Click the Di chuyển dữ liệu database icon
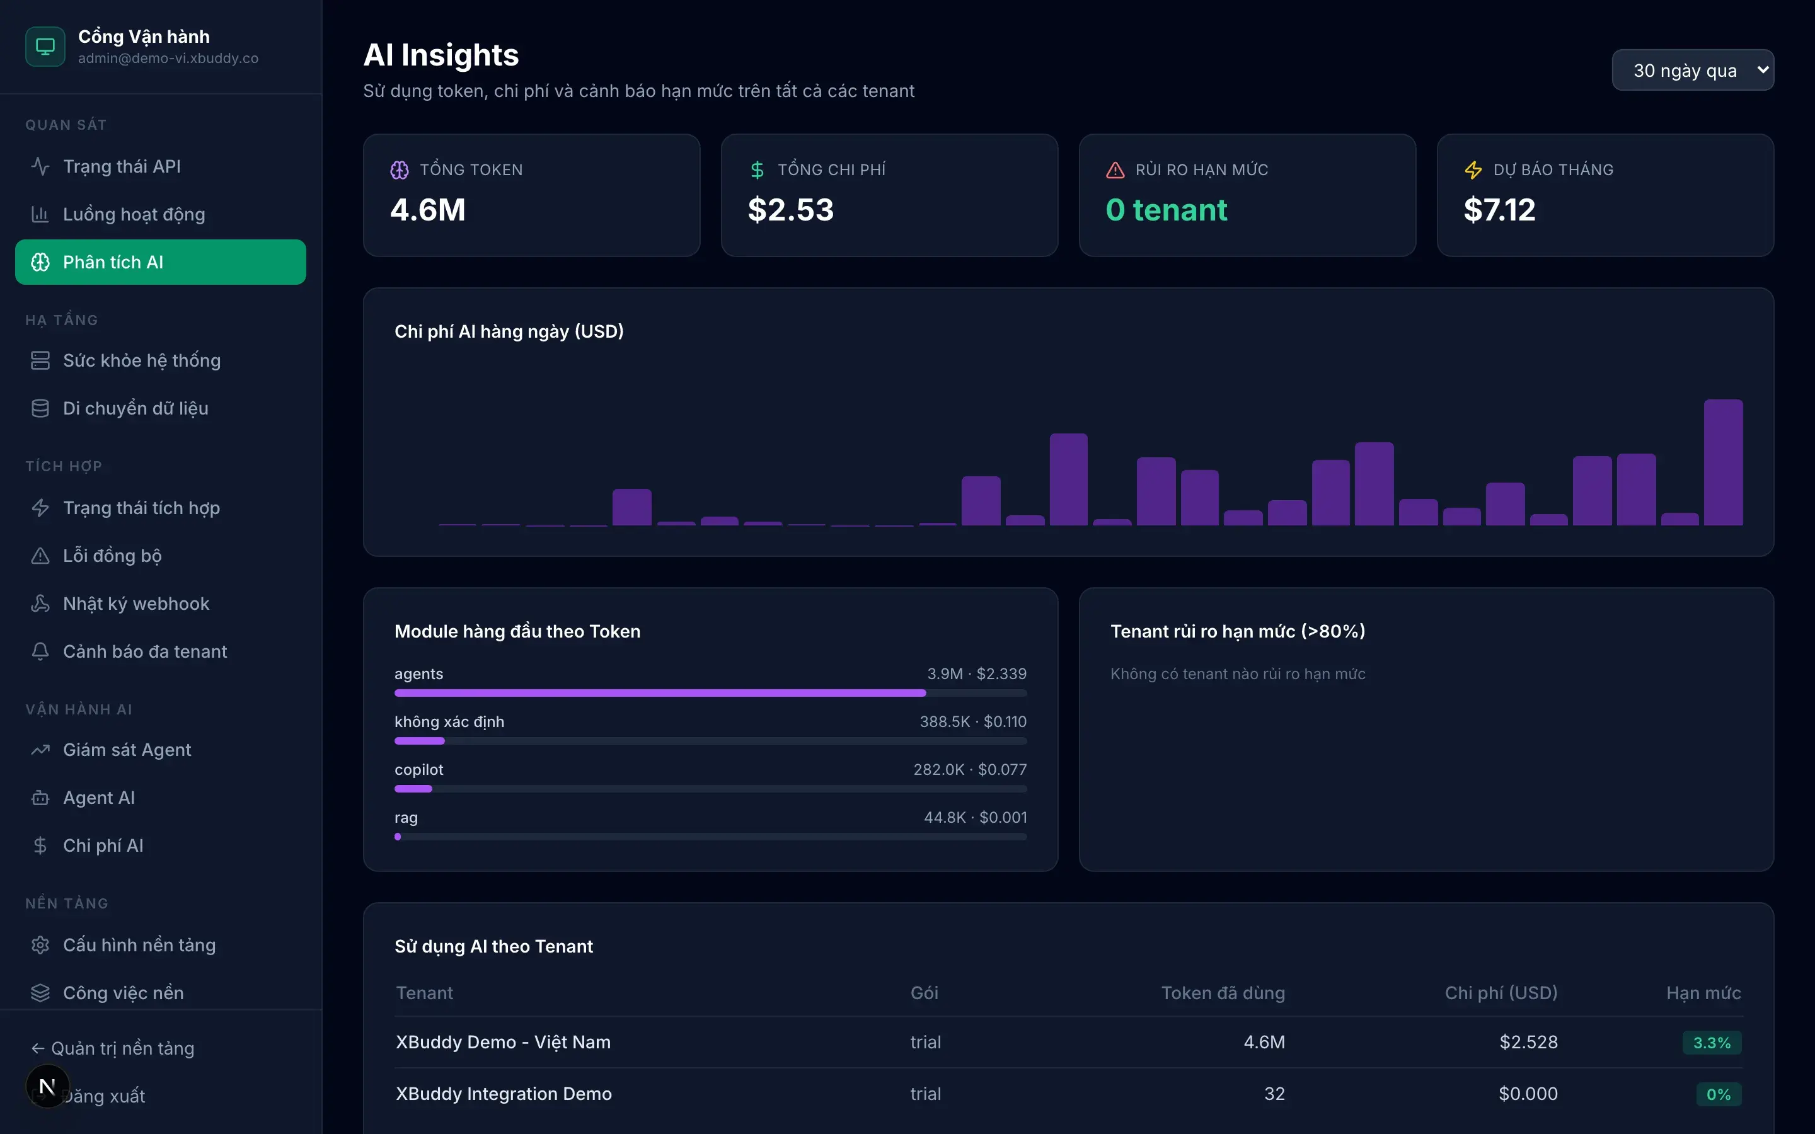 (x=40, y=408)
